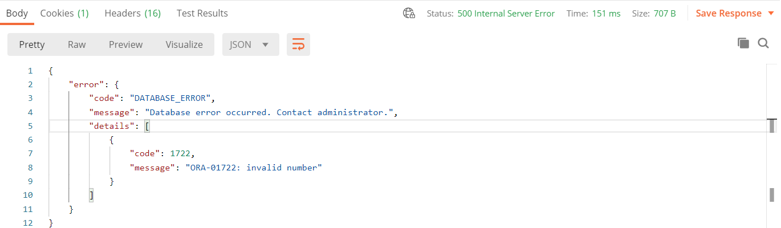Click the 500 Internal Server Error status
The image size is (781, 228).
point(506,14)
